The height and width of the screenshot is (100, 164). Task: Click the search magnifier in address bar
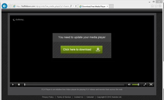(71, 6)
